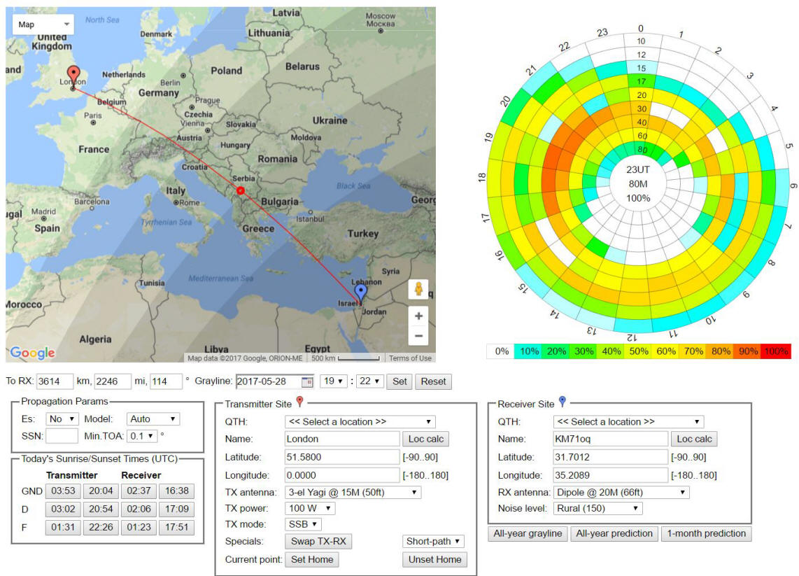Click the transmitter Name input field

(x=342, y=439)
